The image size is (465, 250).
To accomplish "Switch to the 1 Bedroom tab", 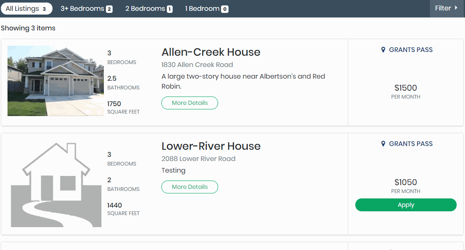I will pos(206,9).
